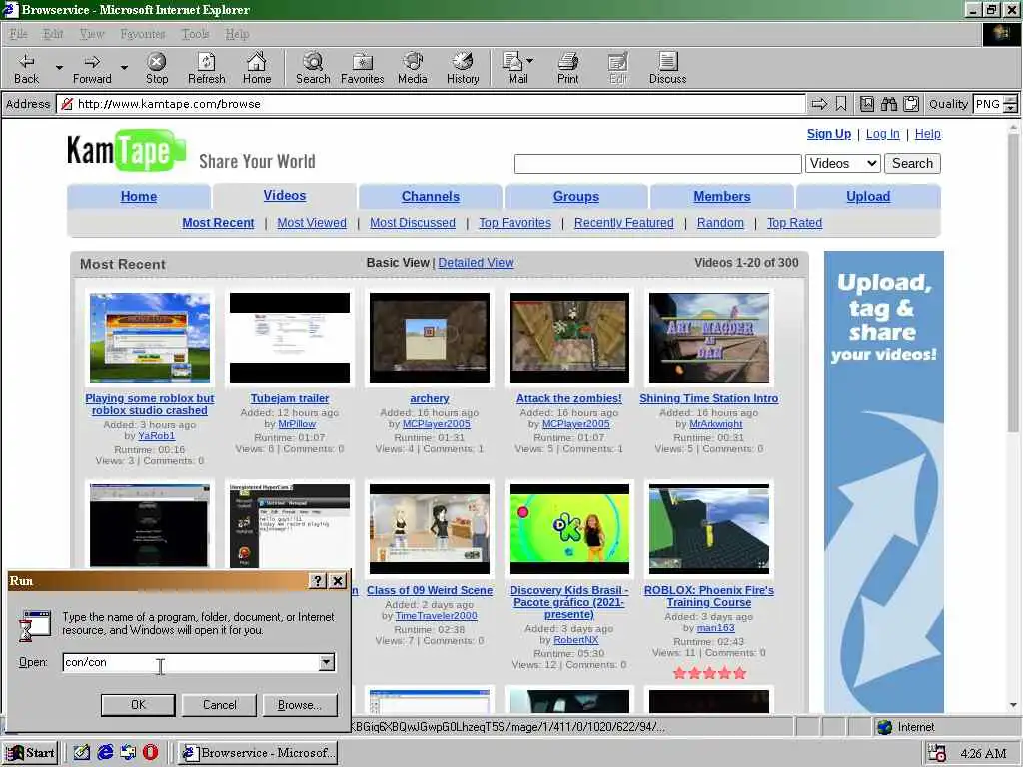Open the Videos search type dropdown

[x=843, y=163]
